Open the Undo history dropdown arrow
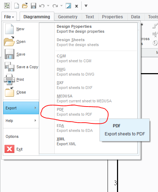 [48, 6]
